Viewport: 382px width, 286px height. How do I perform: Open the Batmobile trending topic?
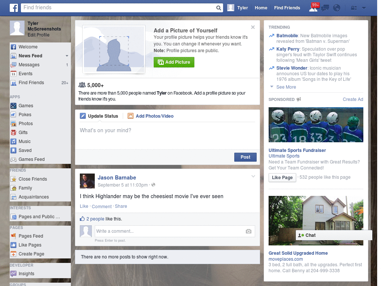287,36
